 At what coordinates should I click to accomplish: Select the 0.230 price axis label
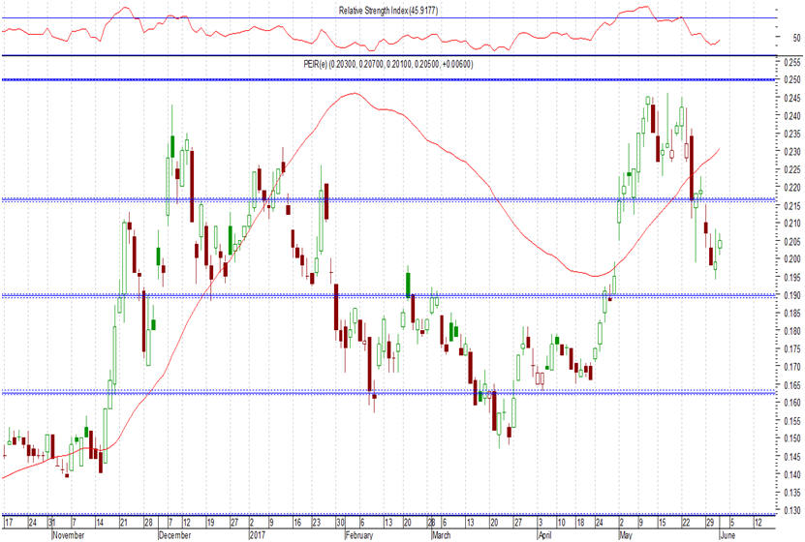tap(792, 152)
